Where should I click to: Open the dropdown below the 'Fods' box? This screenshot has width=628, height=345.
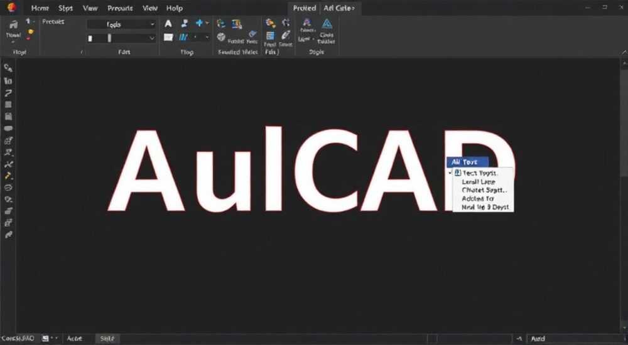coord(121,38)
